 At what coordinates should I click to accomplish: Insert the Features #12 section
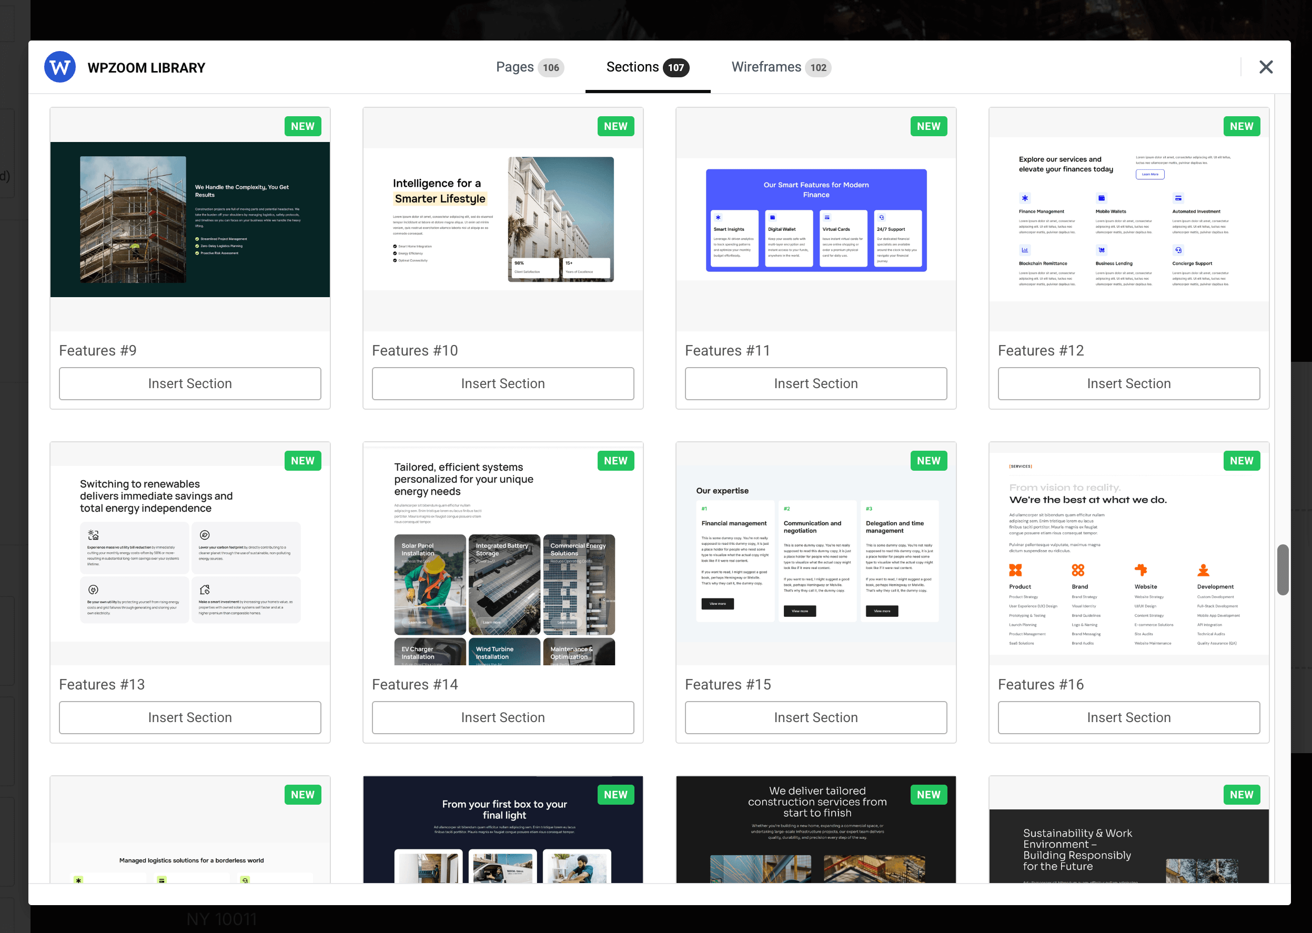1128,383
